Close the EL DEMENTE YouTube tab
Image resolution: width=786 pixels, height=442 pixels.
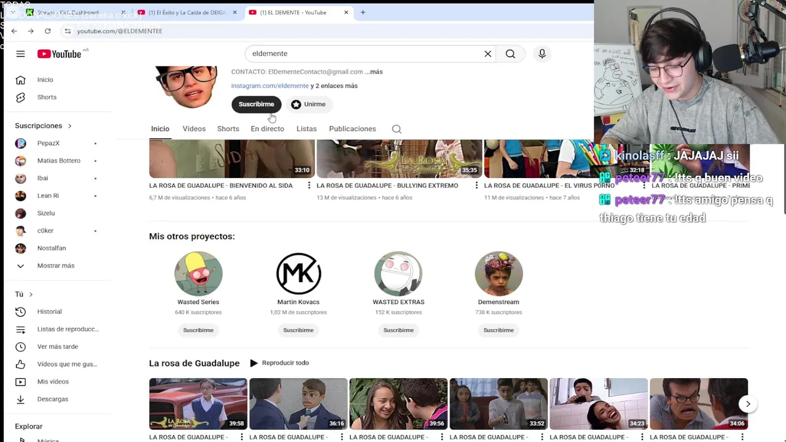pyautogui.click(x=346, y=12)
